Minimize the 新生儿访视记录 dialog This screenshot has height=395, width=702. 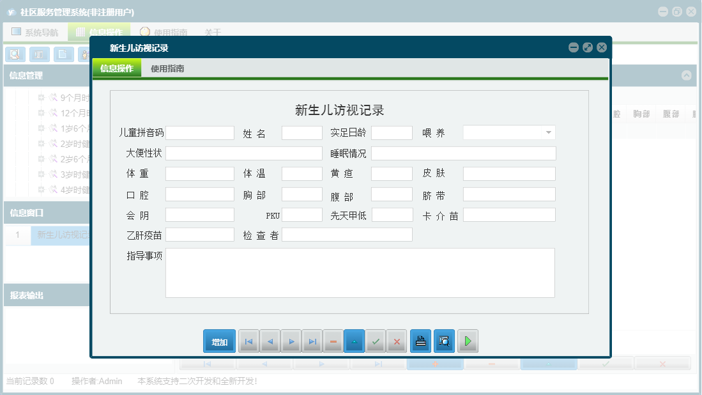[x=574, y=47]
